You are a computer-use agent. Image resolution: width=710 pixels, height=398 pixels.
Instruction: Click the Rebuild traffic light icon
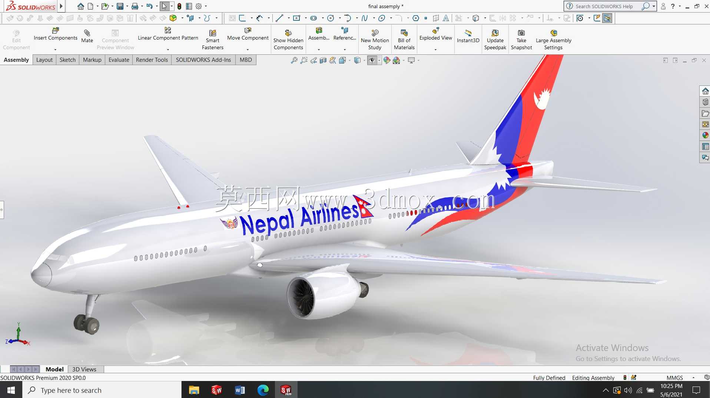179,6
